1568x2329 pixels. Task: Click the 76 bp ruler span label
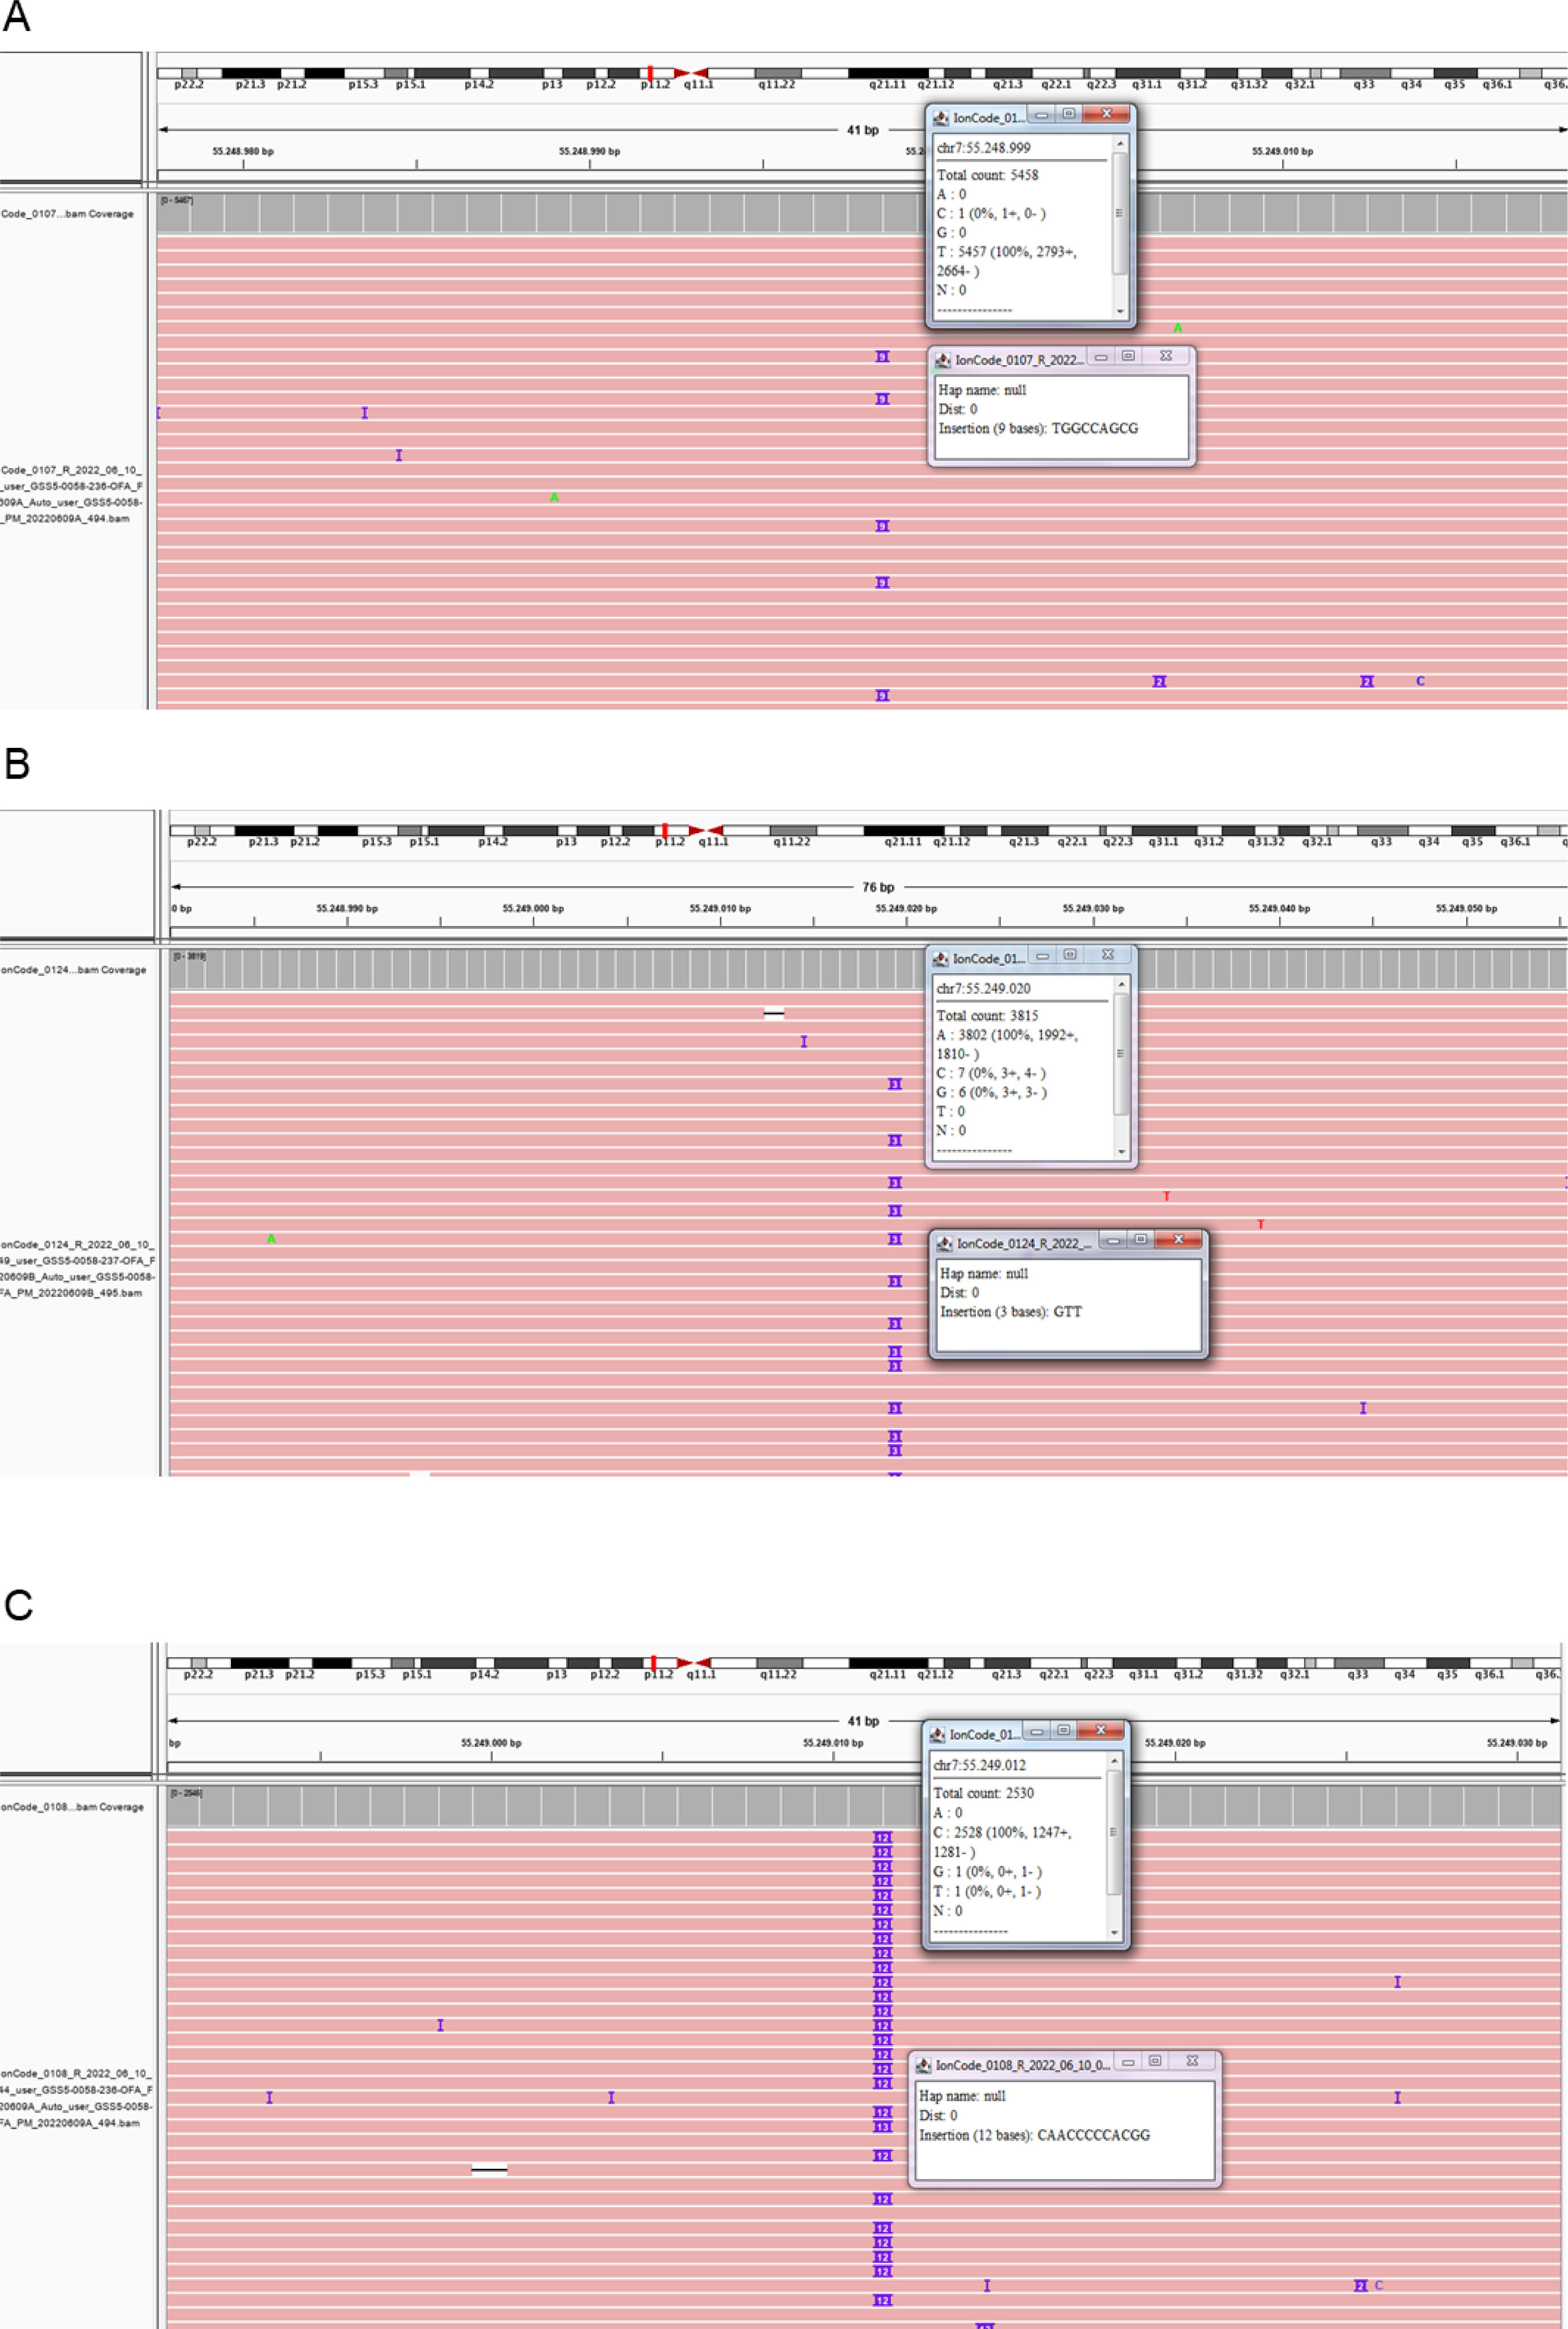pyautogui.click(x=878, y=887)
